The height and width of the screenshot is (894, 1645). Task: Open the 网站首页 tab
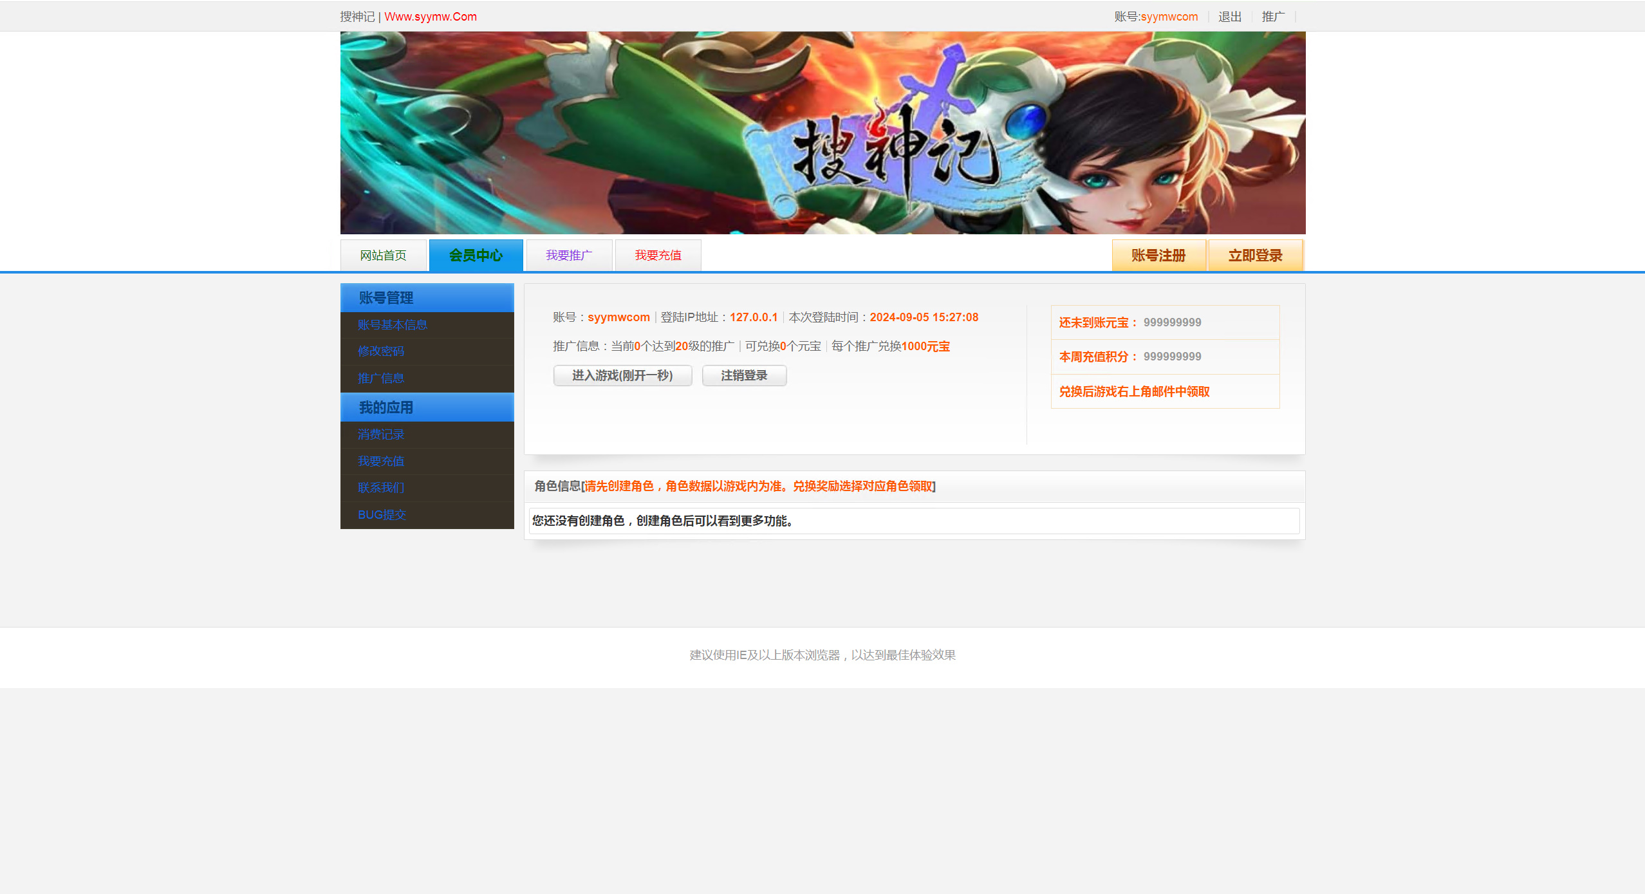coord(384,256)
